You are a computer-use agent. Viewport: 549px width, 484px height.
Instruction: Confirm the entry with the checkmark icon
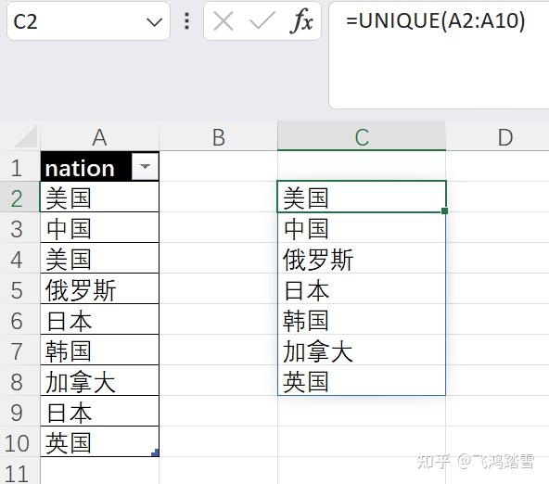point(262,21)
